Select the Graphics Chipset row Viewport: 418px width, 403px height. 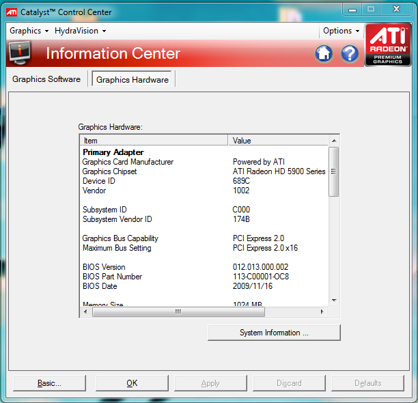(204, 171)
